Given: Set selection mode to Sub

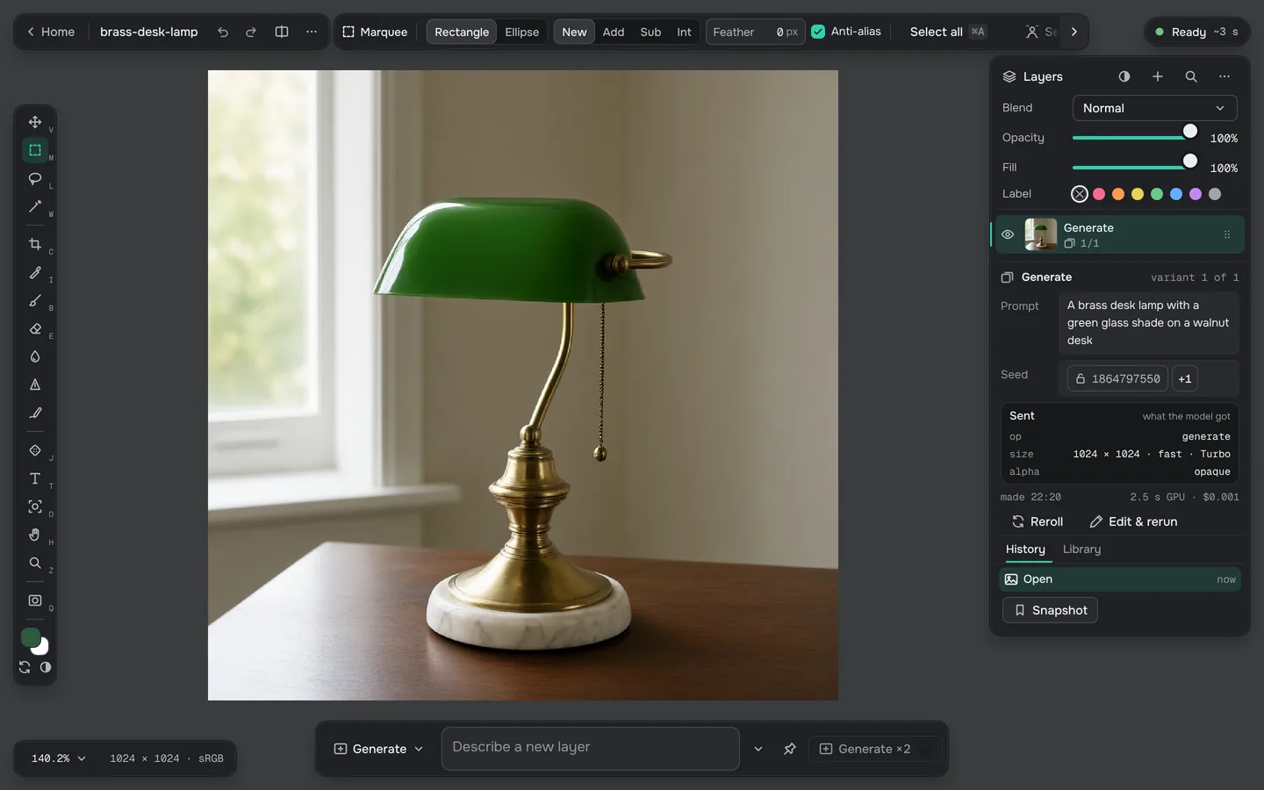Looking at the screenshot, I should coord(650,32).
